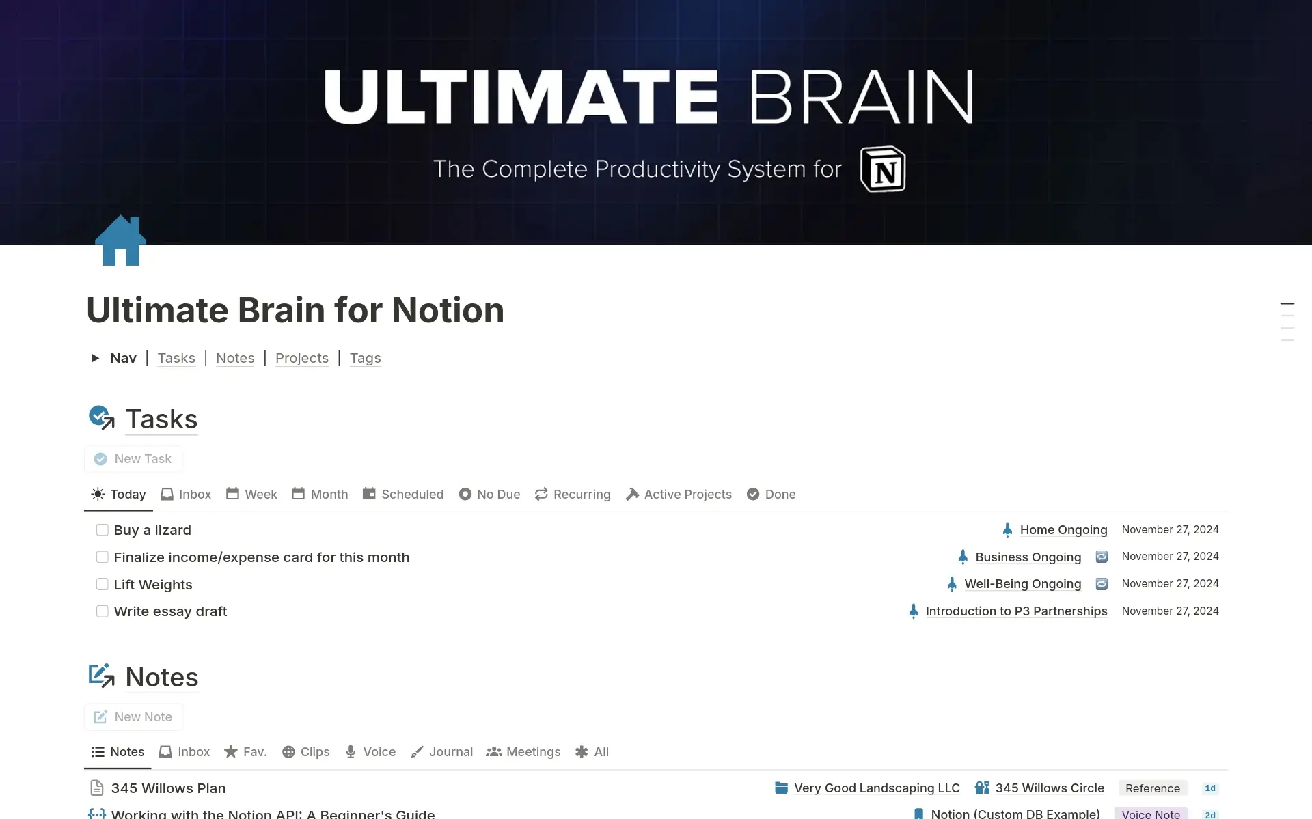This screenshot has width=1312, height=819.
Task: Open the Tasks section heading link
Action: pos(162,419)
